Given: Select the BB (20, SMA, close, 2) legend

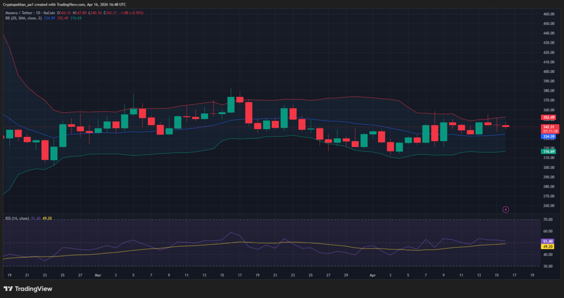Looking at the screenshot, I should [x=23, y=18].
